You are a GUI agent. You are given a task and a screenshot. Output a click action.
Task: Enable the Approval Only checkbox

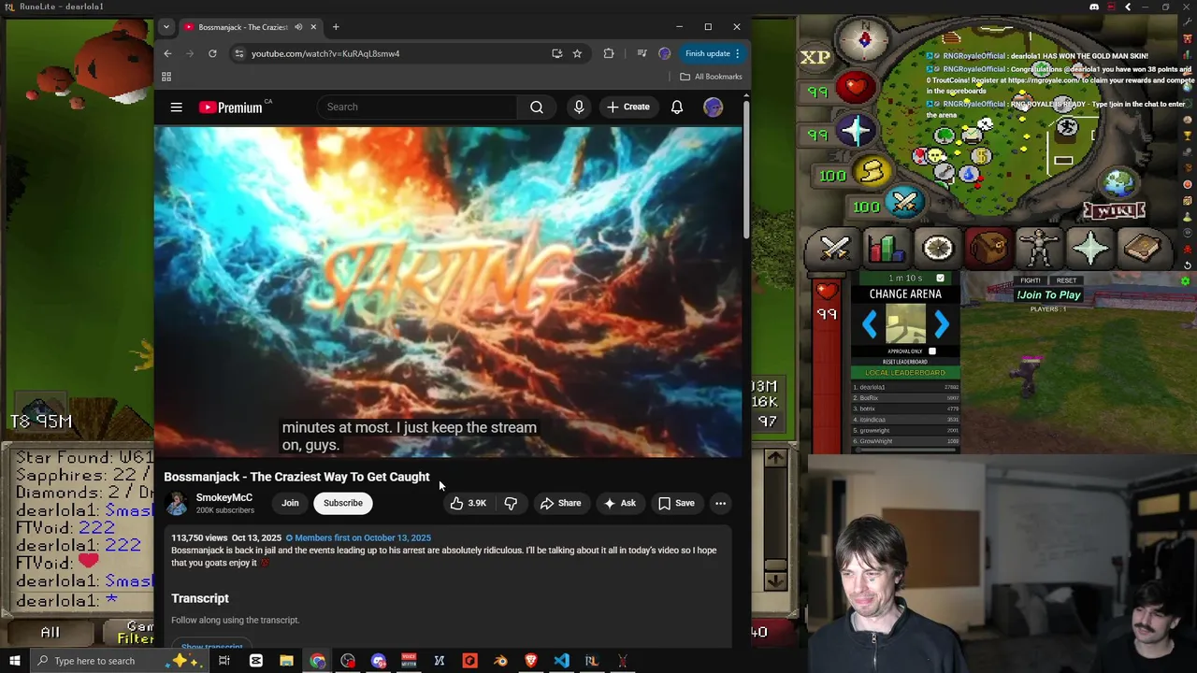click(x=932, y=351)
